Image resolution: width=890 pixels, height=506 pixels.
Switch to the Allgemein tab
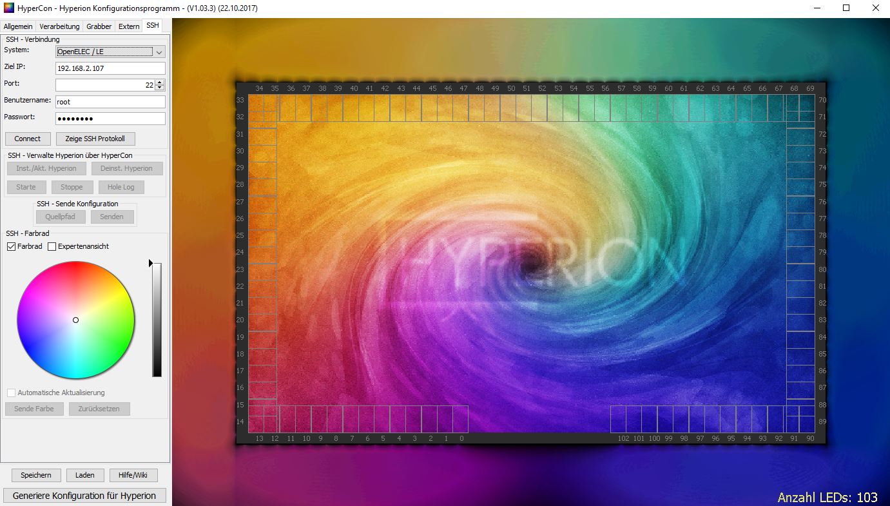[18, 26]
